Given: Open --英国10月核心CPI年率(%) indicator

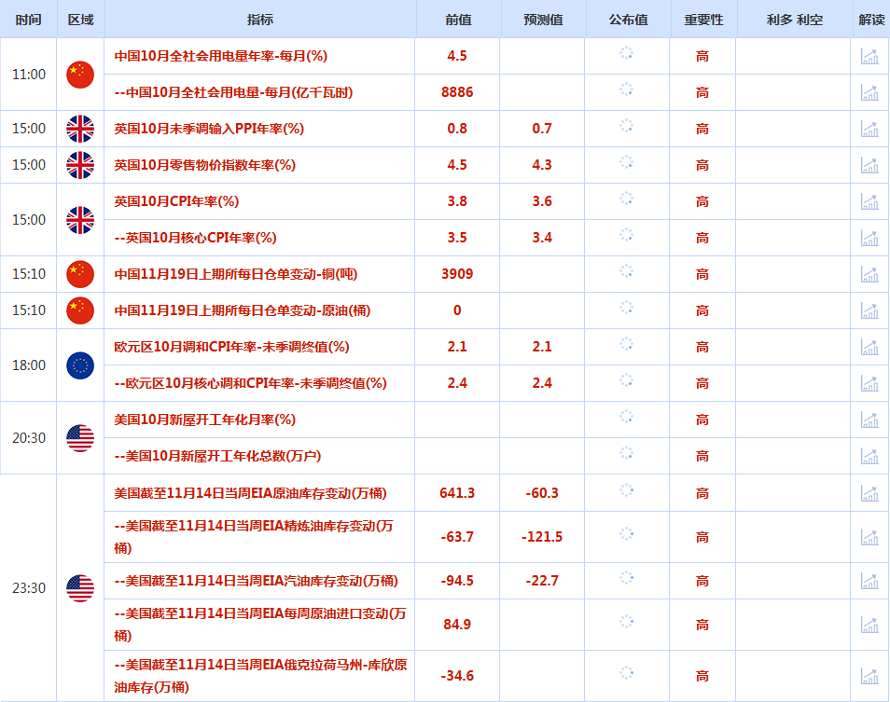Looking at the screenshot, I should [x=195, y=238].
